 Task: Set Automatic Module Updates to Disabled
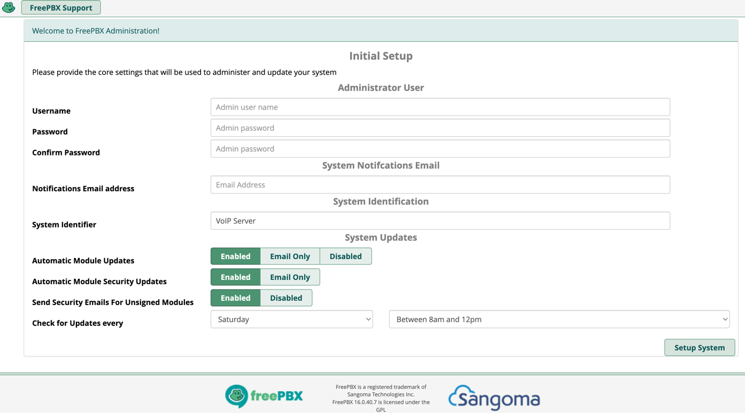coord(346,256)
